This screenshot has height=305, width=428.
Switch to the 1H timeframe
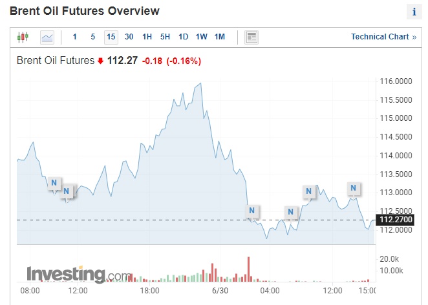pyautogui.click(x=147, y=37)
